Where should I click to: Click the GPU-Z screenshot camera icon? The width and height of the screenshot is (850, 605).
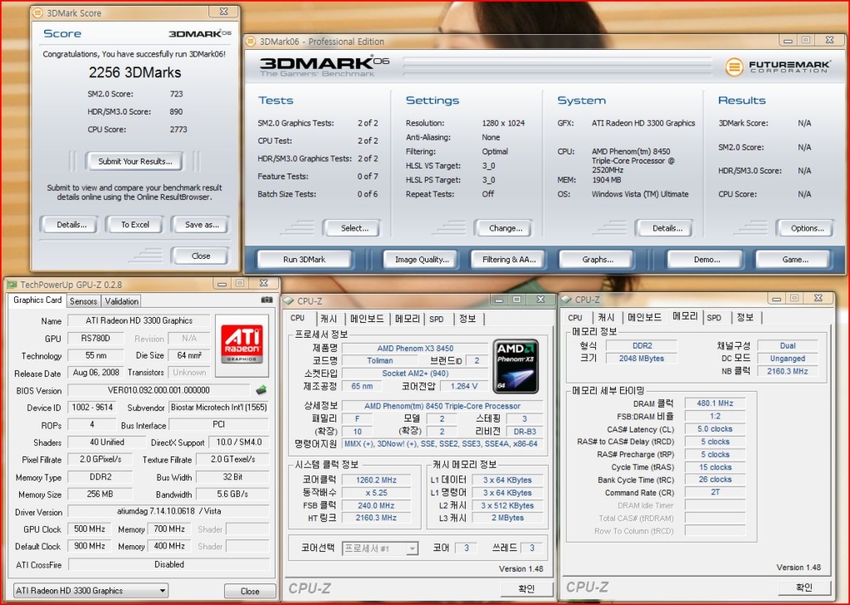coord(266,300)
